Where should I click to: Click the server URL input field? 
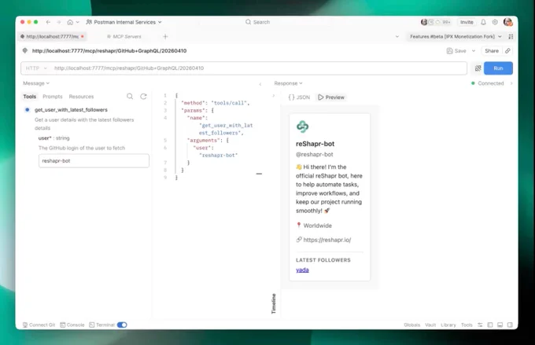(x=260, y=68)
